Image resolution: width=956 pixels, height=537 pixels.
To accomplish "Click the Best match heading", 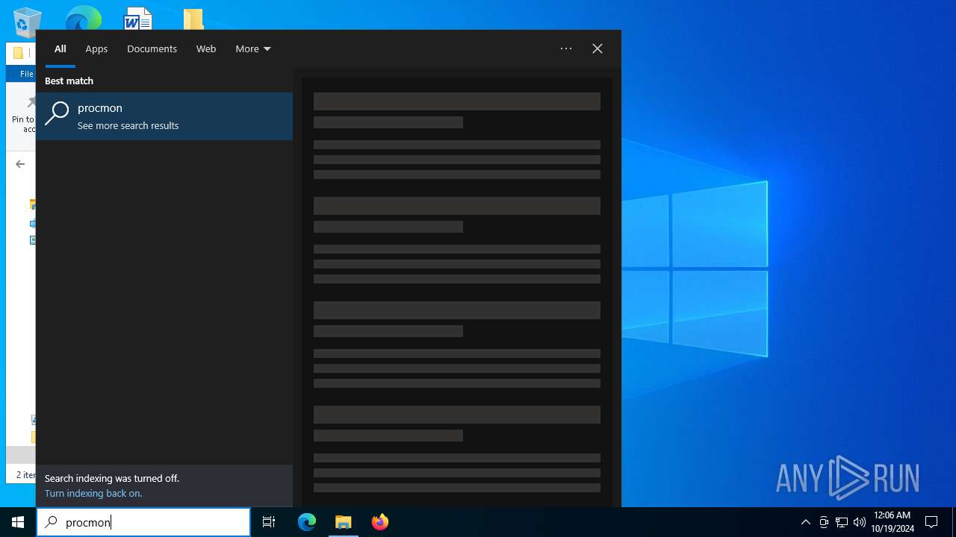I will pos(69,81).
